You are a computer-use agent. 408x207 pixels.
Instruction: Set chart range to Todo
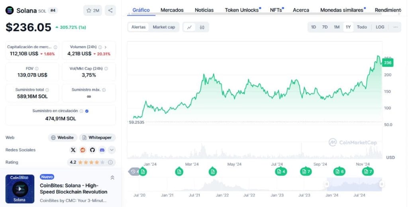(x=362, y=27)
